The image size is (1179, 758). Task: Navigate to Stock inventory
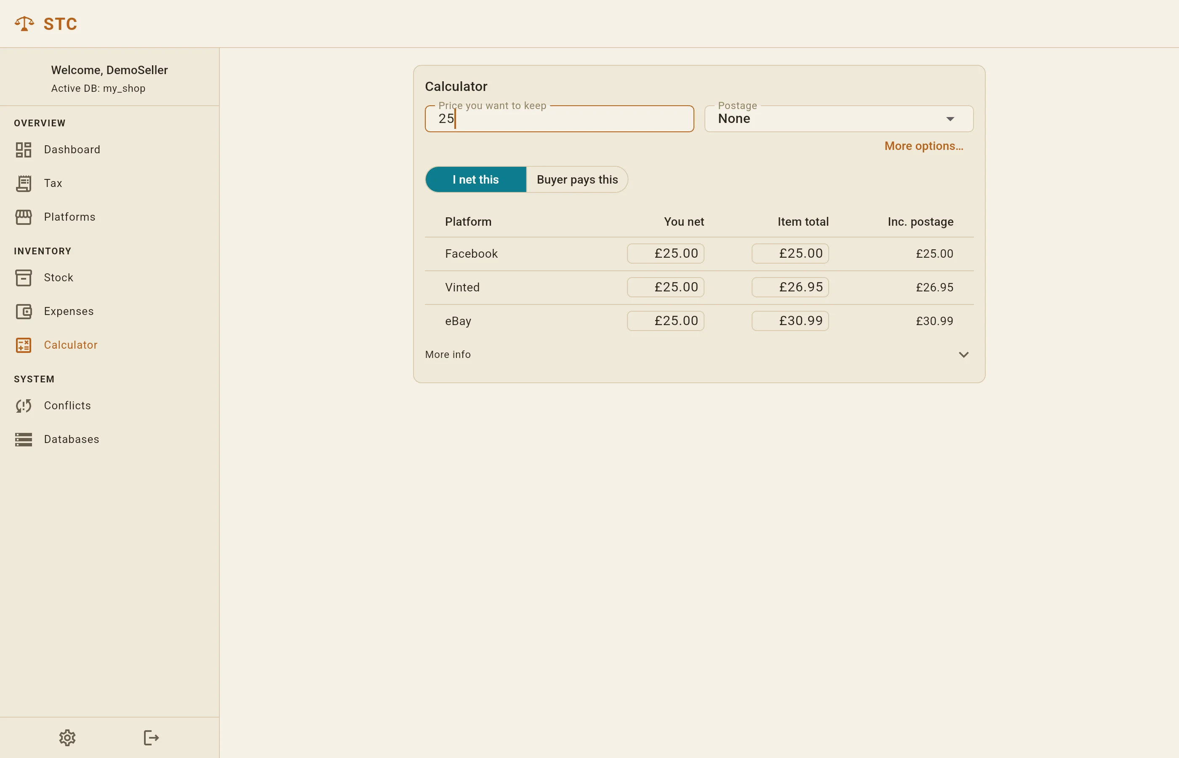click(109, 278)
